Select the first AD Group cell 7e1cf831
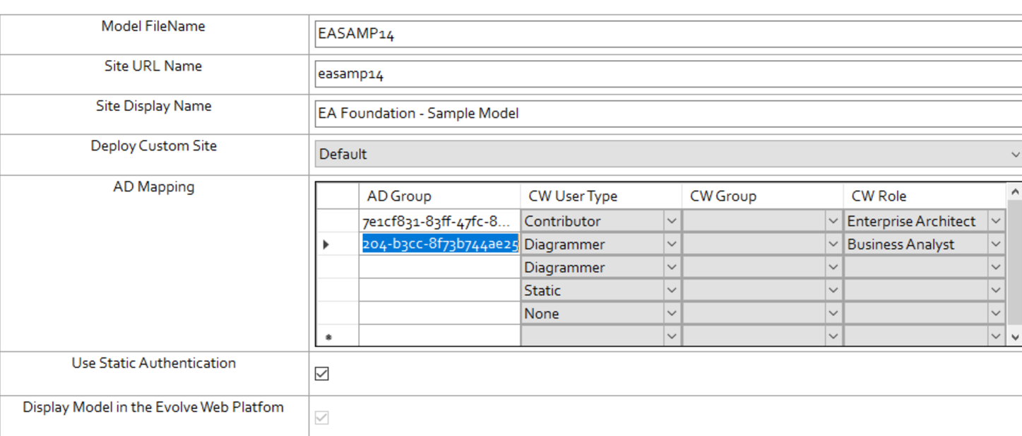1022x436 pixels. pyautogui.click(x=439, y=221)
